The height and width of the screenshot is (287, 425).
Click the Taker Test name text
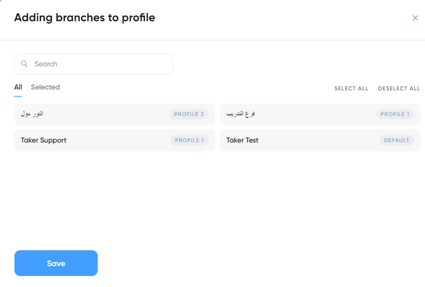click(x=242, y=140)
